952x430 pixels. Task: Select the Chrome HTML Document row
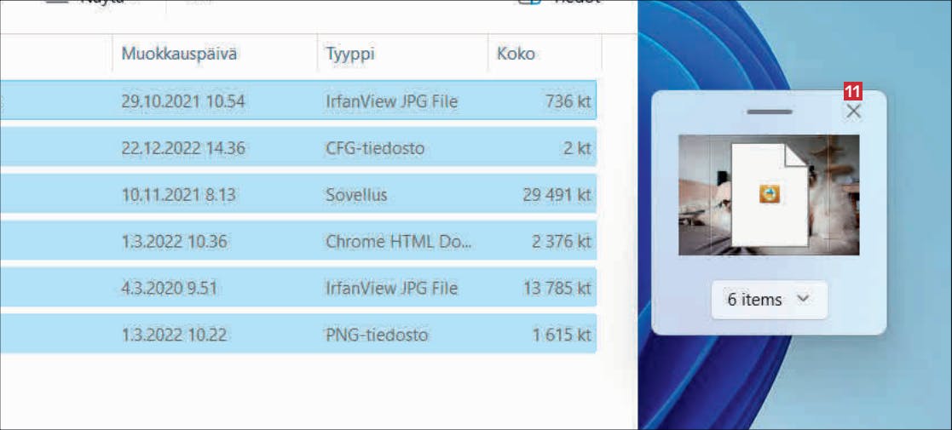(x=297, y=241)
